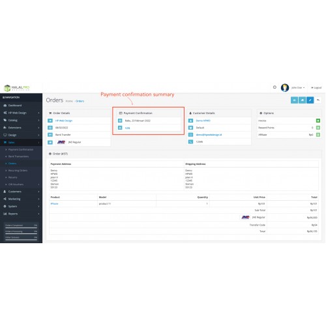Screen dimensions: 326x326
Task: Click the blue edit pencil button
Action: click(310, 100)
